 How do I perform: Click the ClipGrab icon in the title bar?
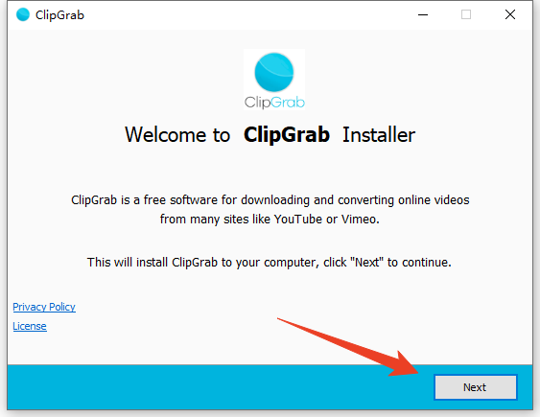tap(23, 14)
